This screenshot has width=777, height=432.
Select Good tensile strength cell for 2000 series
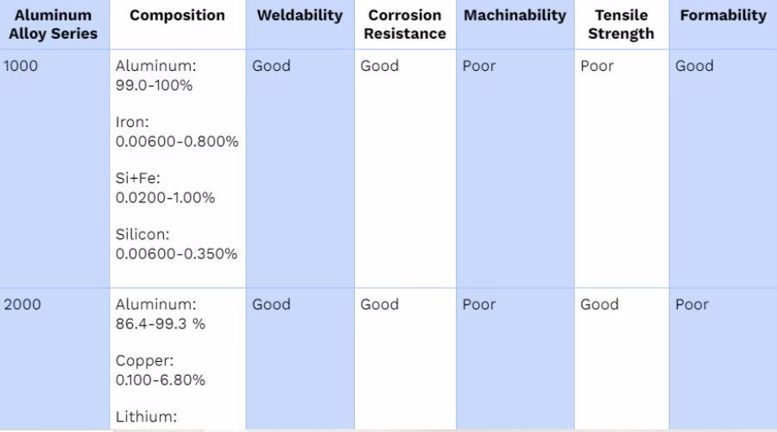coord(600,304)
